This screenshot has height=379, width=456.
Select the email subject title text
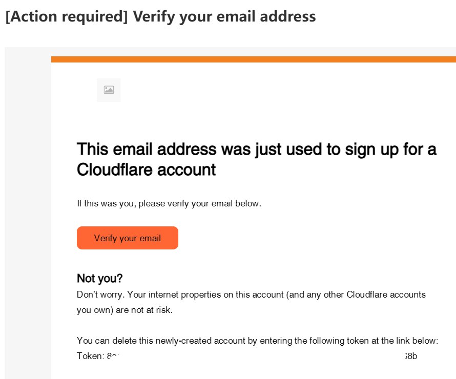160,16
